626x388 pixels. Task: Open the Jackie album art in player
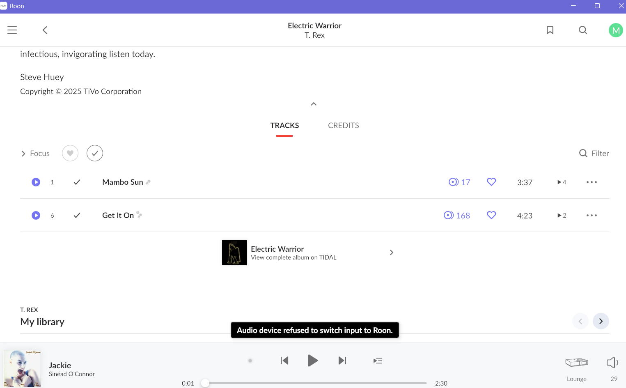pyautogui.click(x=23, y=369)
